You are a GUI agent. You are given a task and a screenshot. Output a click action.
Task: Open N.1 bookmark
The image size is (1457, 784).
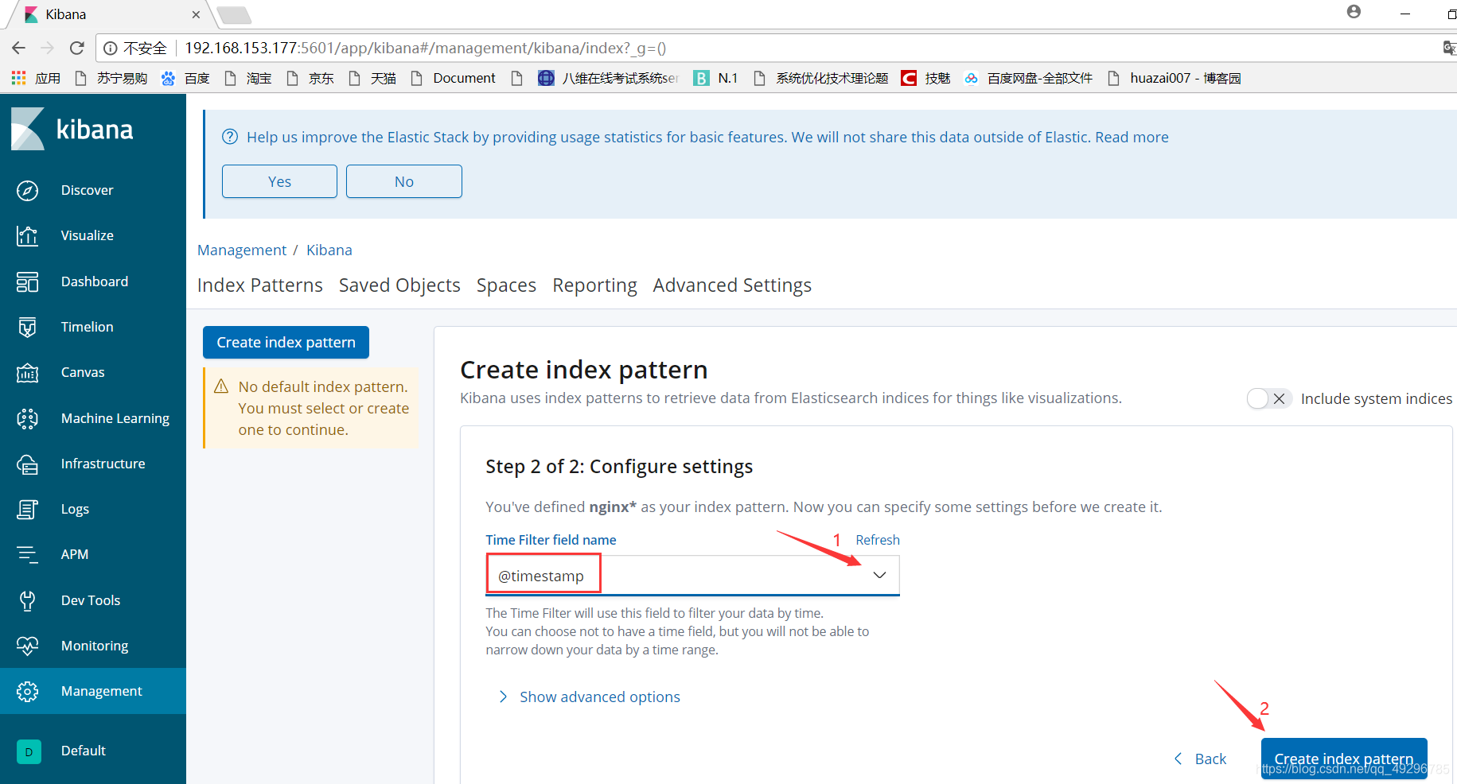716,78
